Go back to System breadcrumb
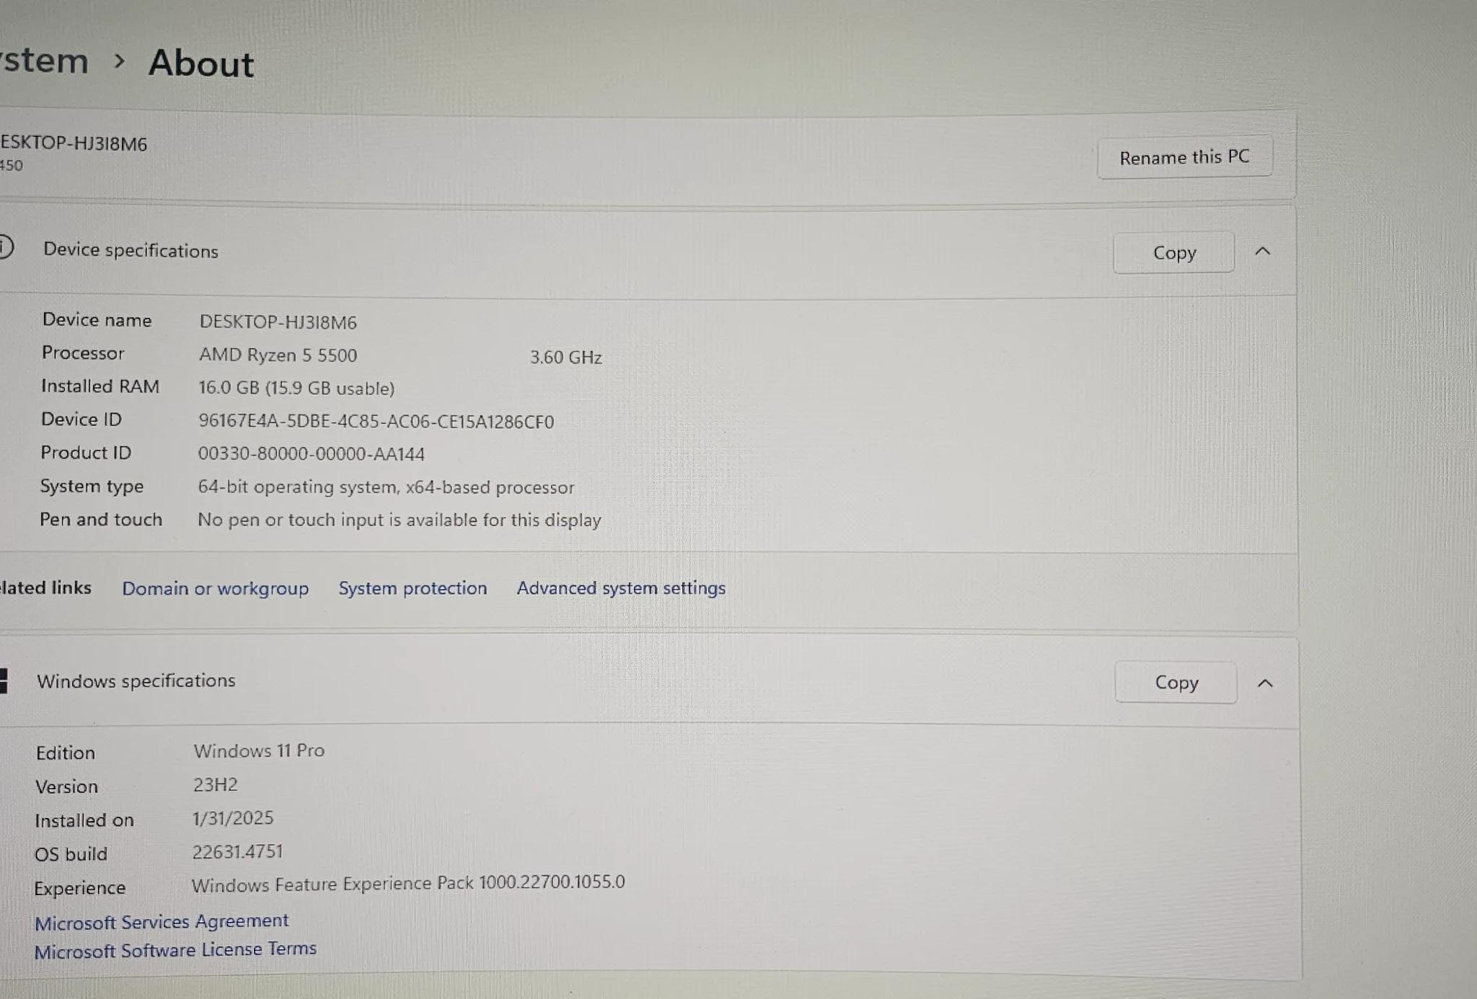The image size is (1477, 999). pyautogui.click(x=44, y=61)
